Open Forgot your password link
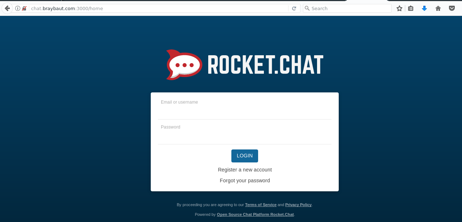Screen dimensions: 462x222 pos(245,180)
